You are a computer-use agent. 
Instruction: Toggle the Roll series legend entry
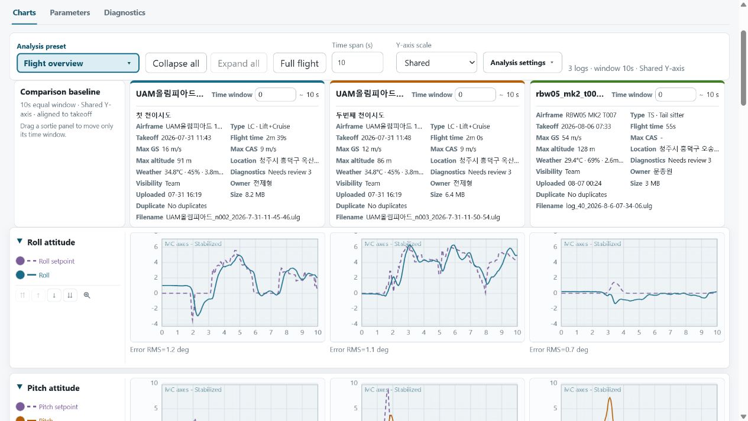(33, 275)
